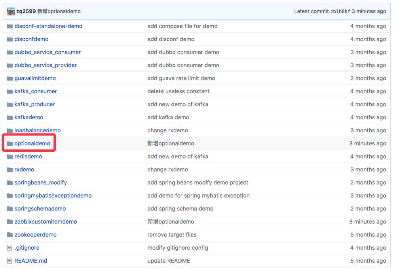
Task: Open the springbeans_modify folder
Action: pos(41,182)
